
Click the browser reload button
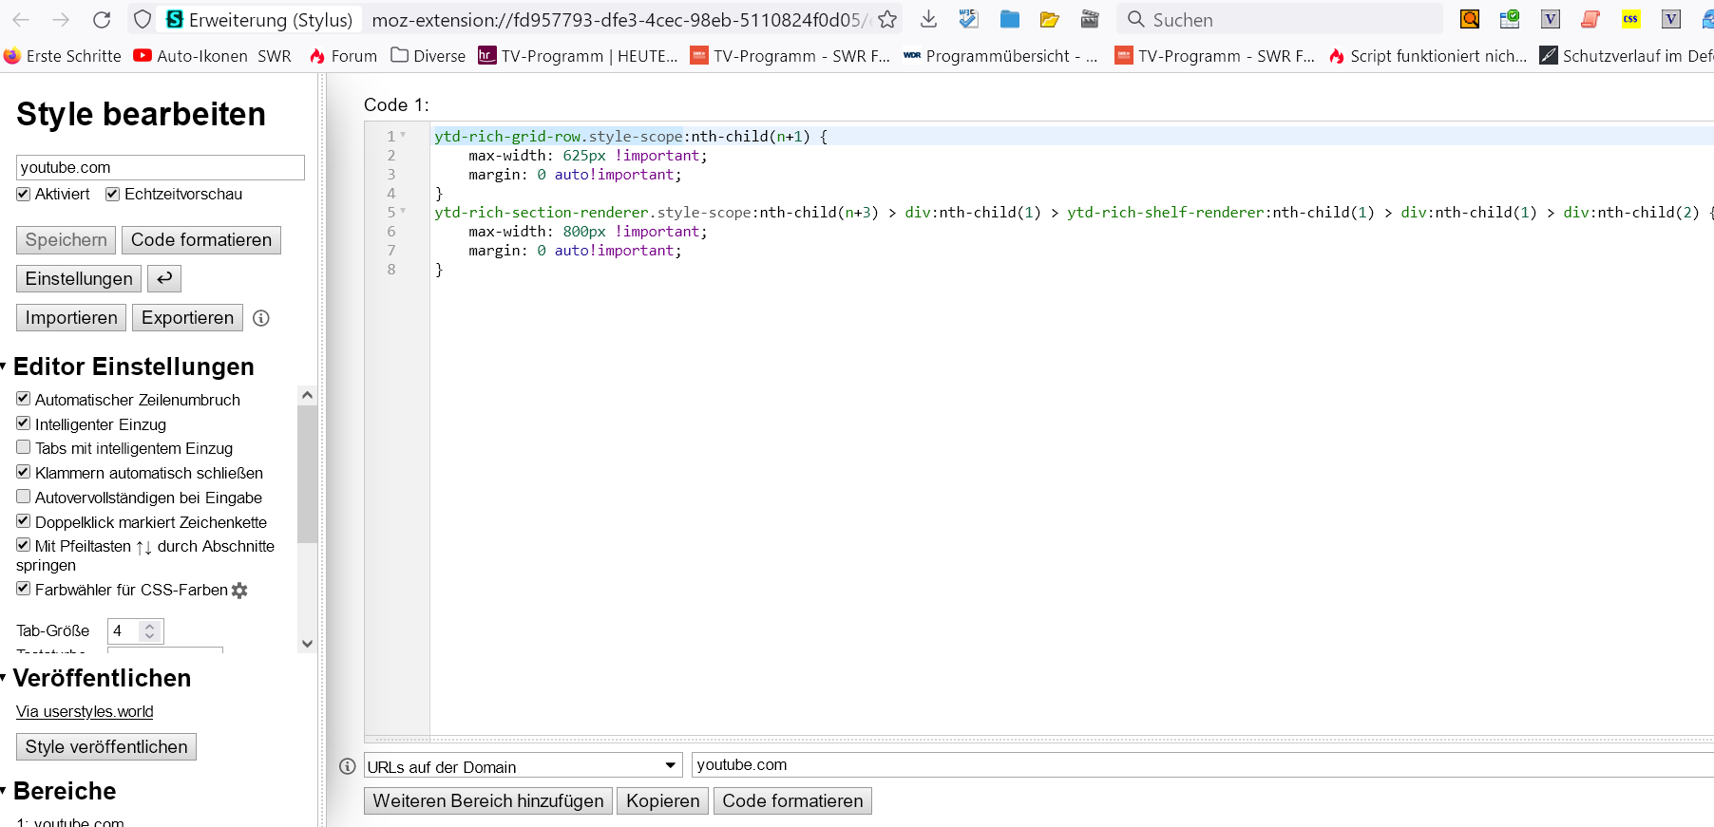click(x=102, y=20)
